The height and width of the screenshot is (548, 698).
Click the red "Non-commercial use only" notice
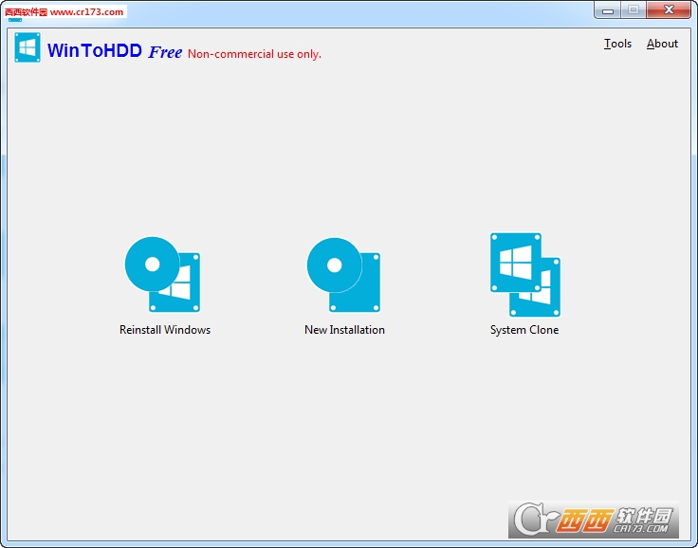(x=254, y=54)
